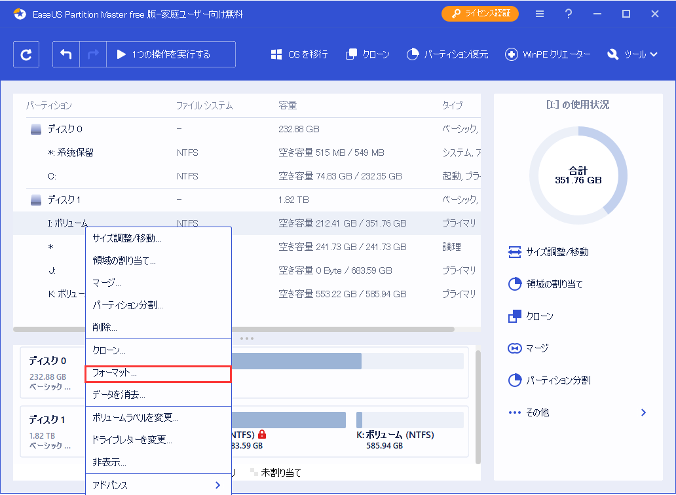676x495 pixels.
Task: Click マージ in right panel
Action: (x=528, y=348)
